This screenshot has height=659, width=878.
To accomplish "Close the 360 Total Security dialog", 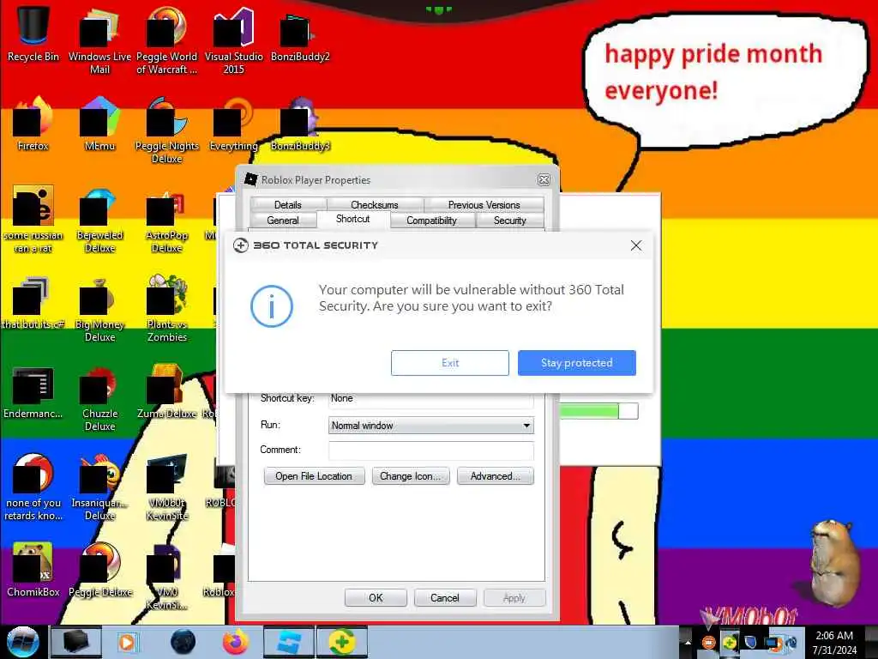I will coord(635,245).
